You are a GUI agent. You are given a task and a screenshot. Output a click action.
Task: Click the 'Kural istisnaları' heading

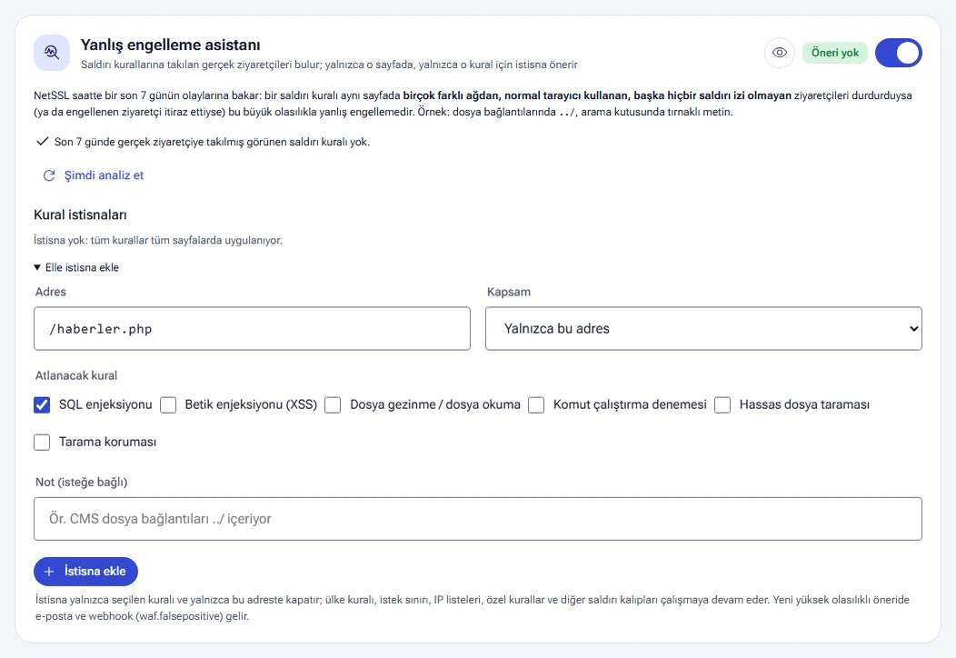pos(80,214)
